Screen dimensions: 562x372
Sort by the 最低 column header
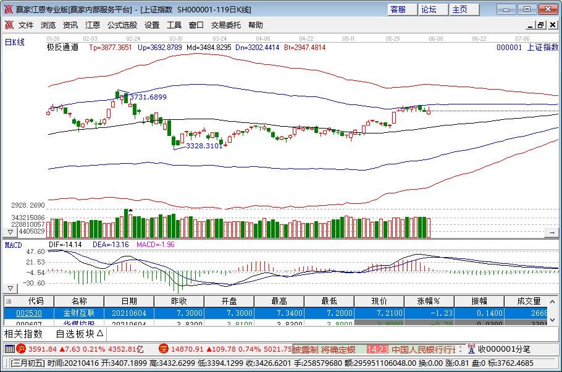(x=329, y=301)
